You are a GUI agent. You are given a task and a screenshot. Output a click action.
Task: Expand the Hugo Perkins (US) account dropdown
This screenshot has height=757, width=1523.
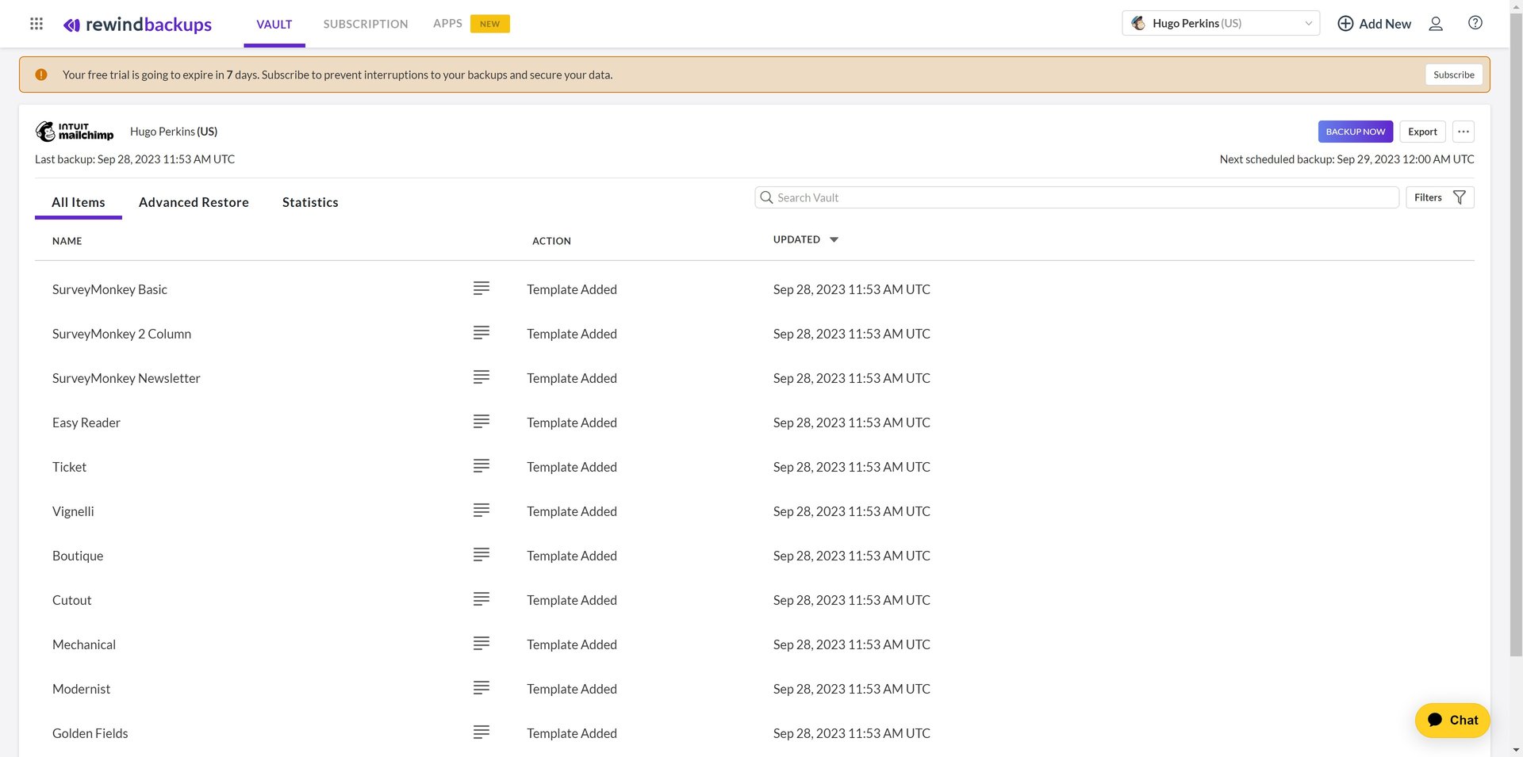(1220, 24)
